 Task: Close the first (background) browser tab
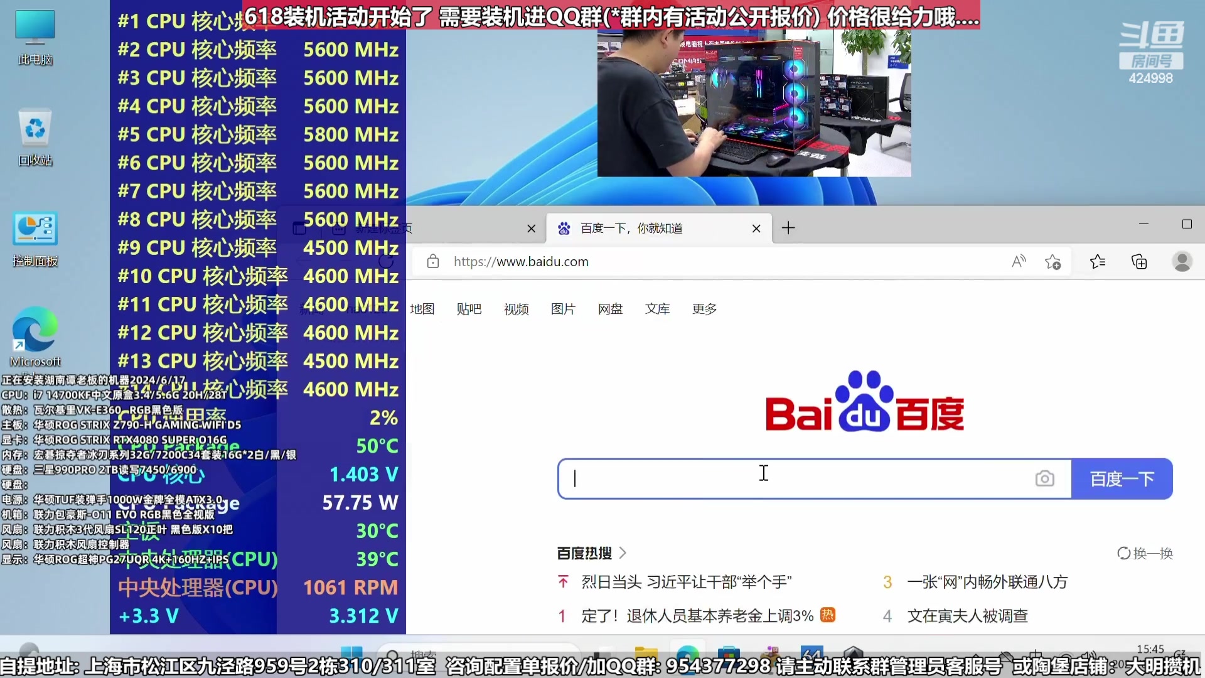[532, 229]
